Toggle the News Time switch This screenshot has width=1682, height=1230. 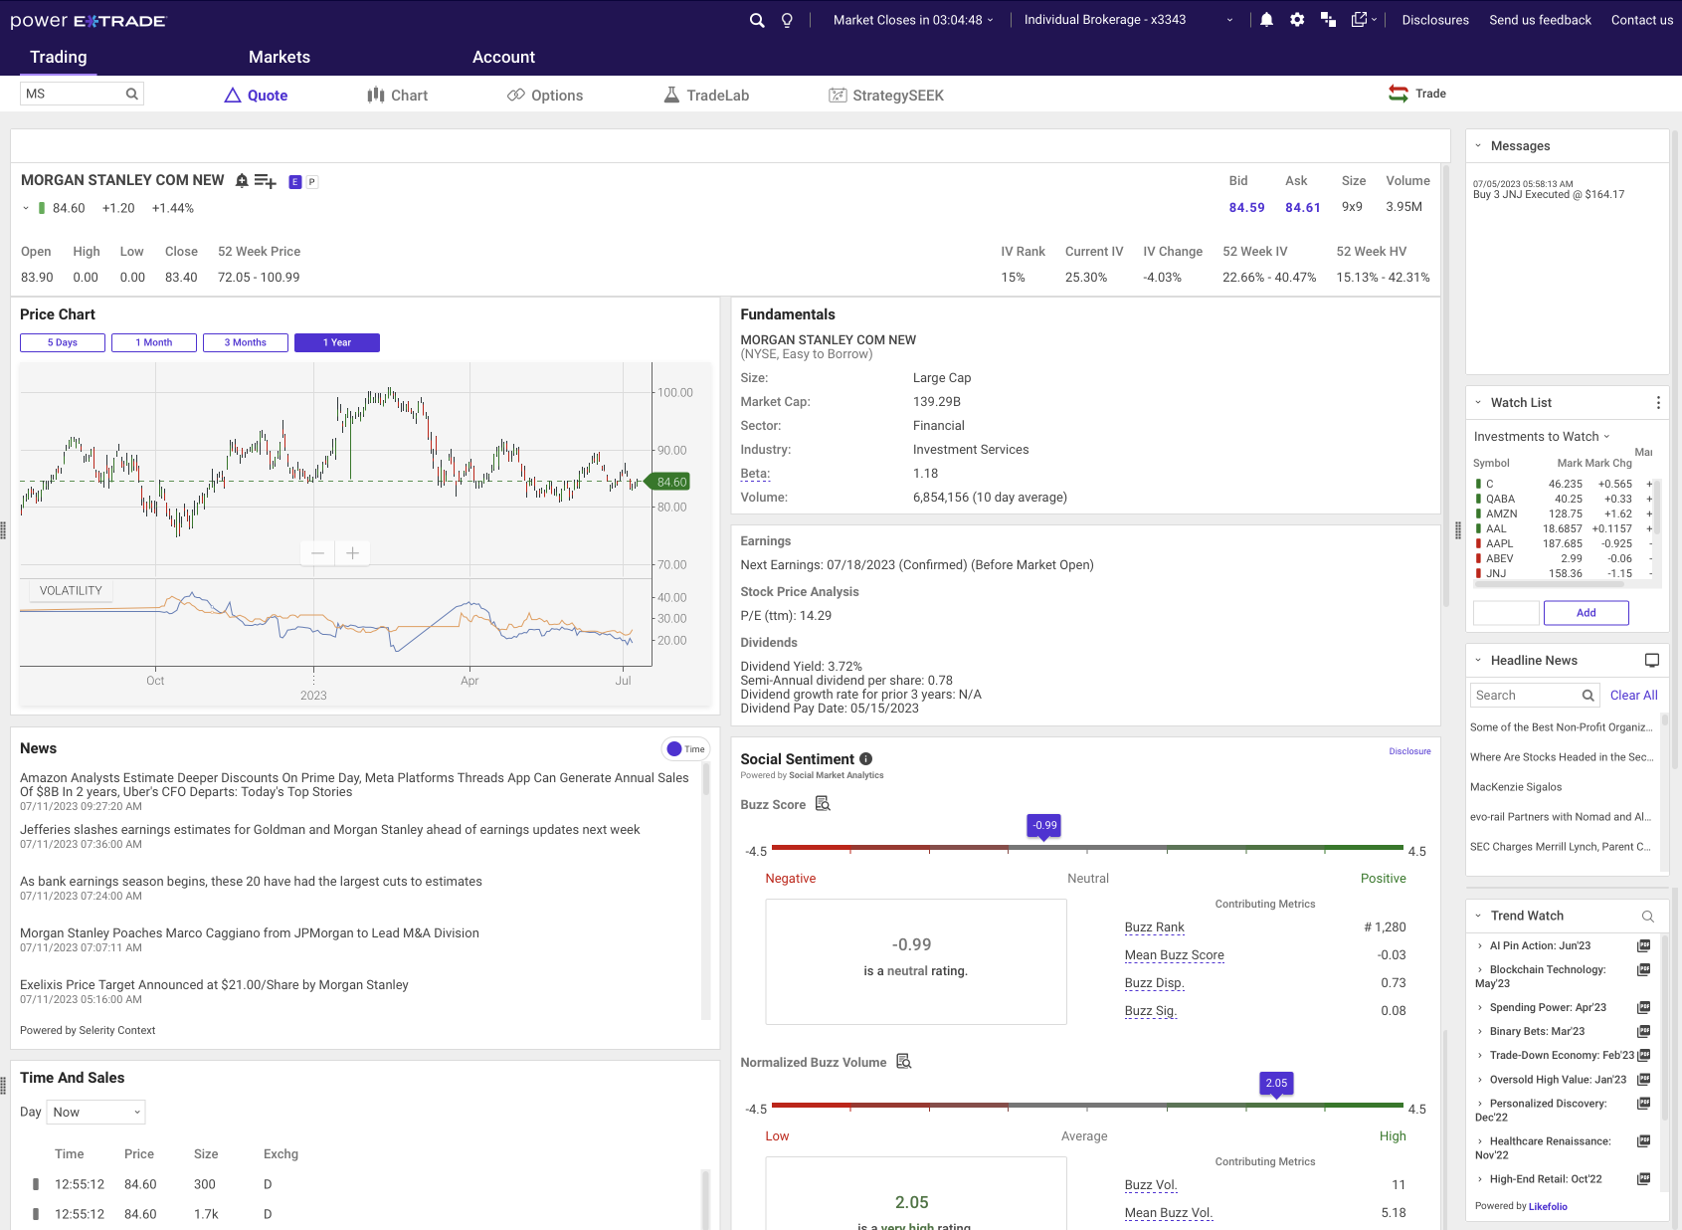685,749
